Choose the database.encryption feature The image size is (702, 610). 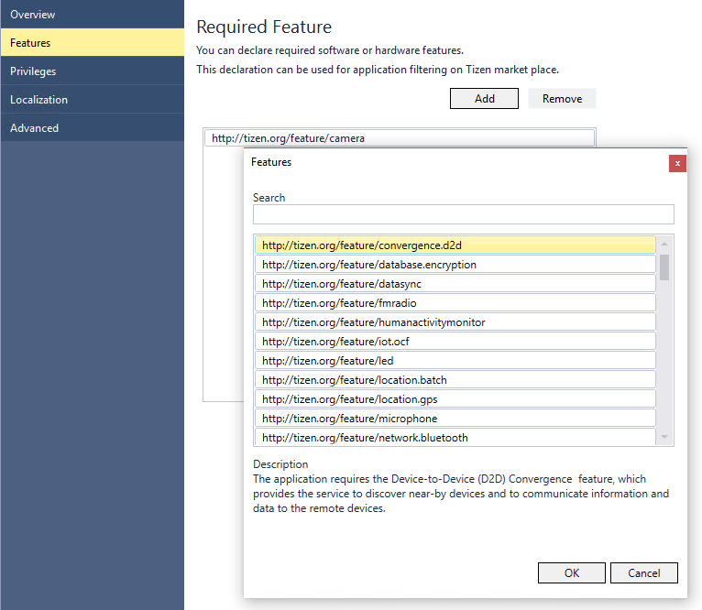455,265
